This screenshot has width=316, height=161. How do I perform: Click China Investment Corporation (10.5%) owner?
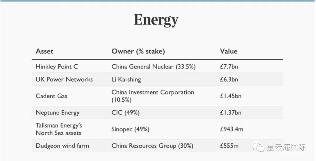pos(153,96)
